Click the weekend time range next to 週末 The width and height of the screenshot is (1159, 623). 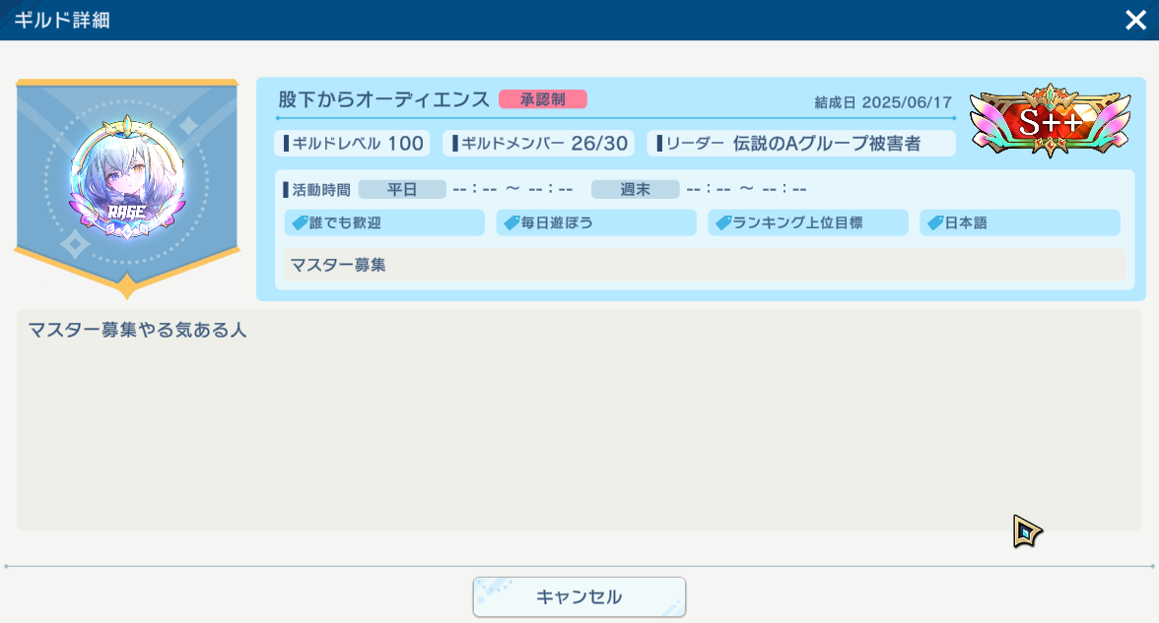tap(746, 189)
